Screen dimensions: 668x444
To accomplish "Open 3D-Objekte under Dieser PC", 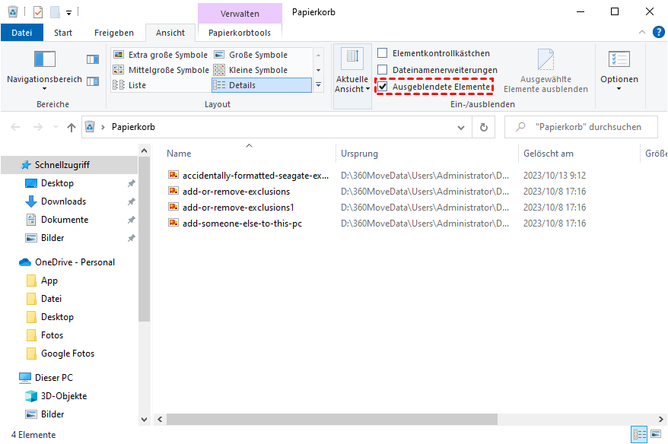I will point(64,396).
